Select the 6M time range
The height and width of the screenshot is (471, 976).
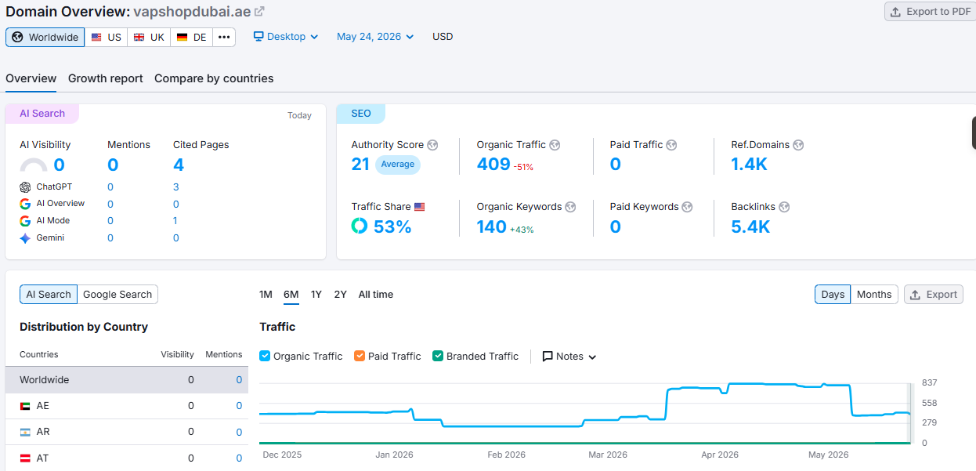pyautogui.click(x=291, y=295)
